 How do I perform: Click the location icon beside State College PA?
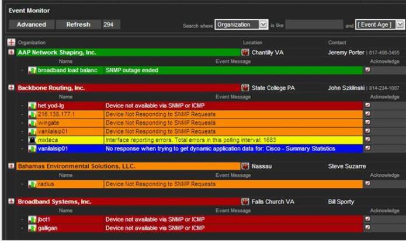pyautogui.click(x=245, y=88)
